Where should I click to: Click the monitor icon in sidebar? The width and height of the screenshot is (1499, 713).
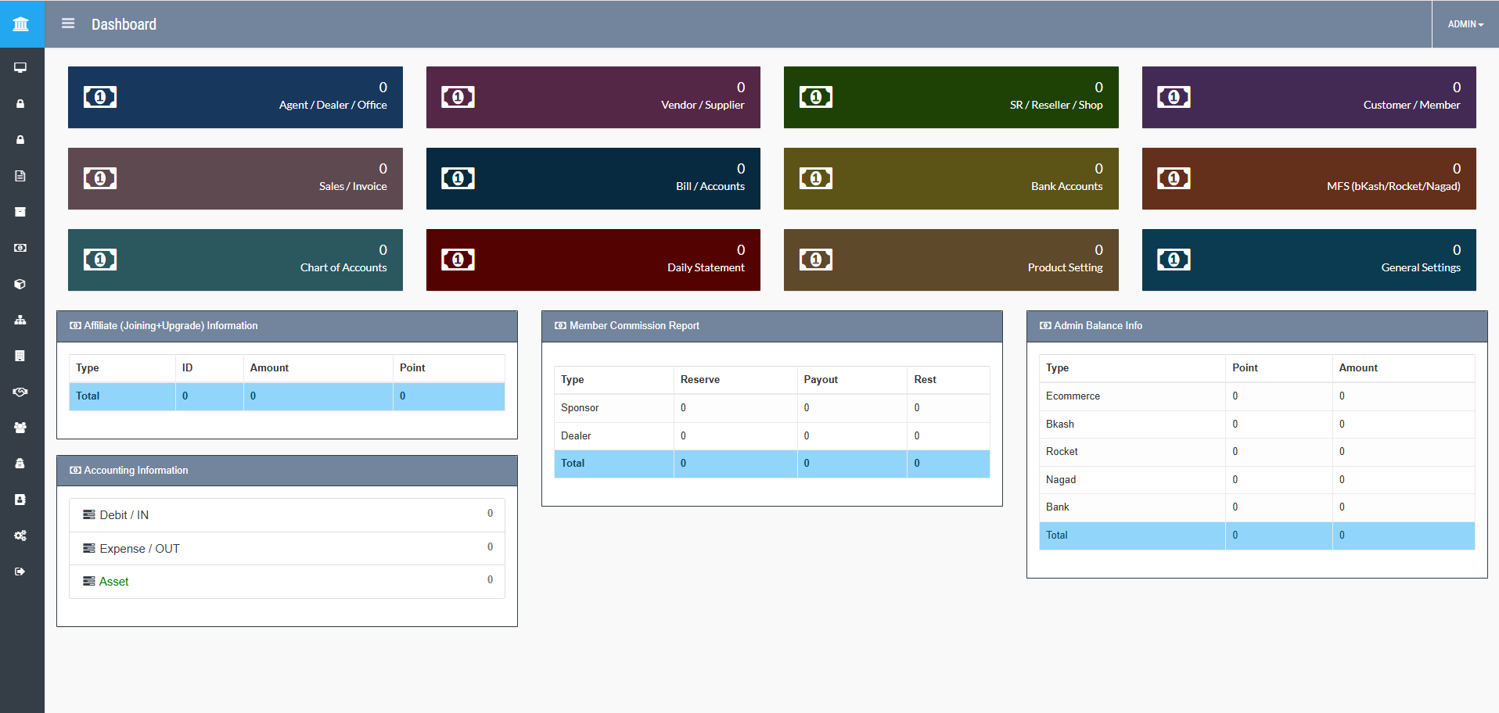20,68
